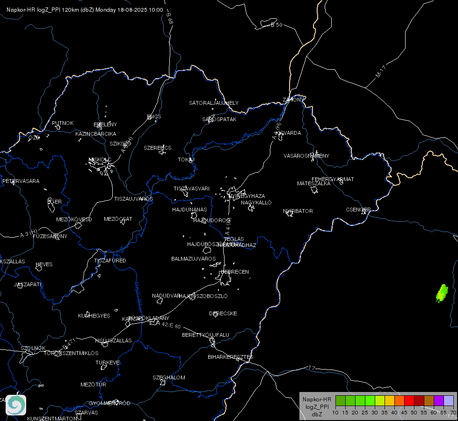Click the EGER city label
Screen dimensions: 458x421
(x=55, y=202)
